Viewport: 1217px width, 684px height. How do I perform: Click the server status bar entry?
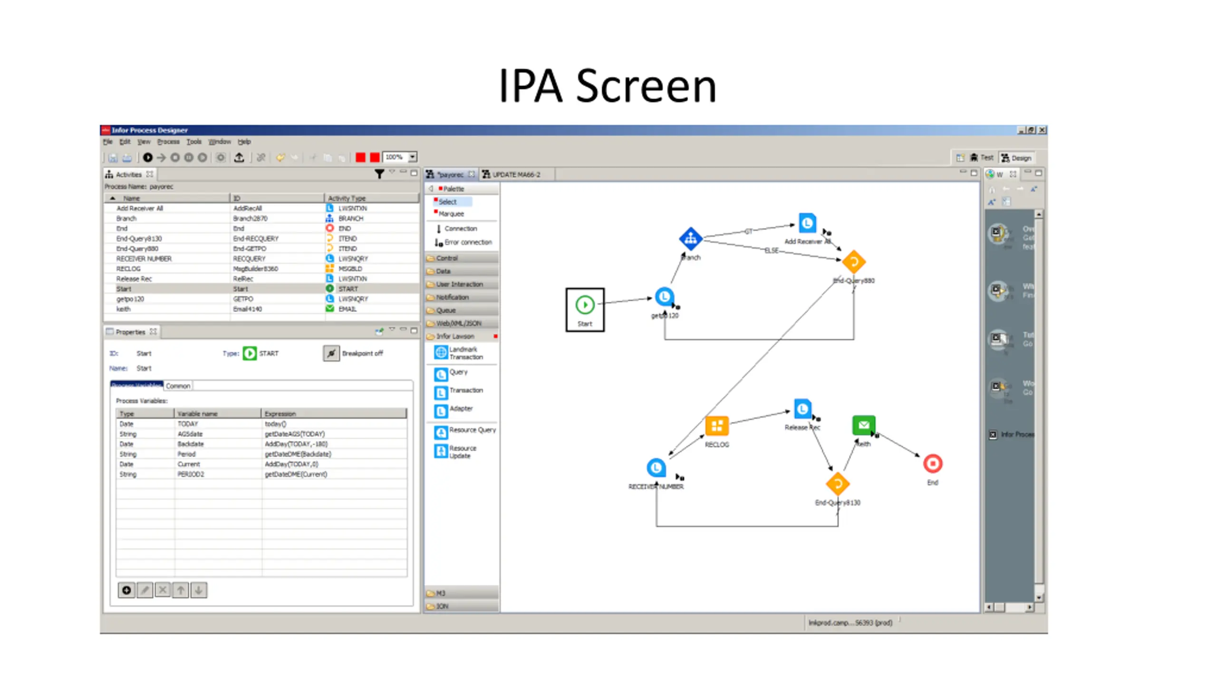pyautogui.click(x=850, y=623)
